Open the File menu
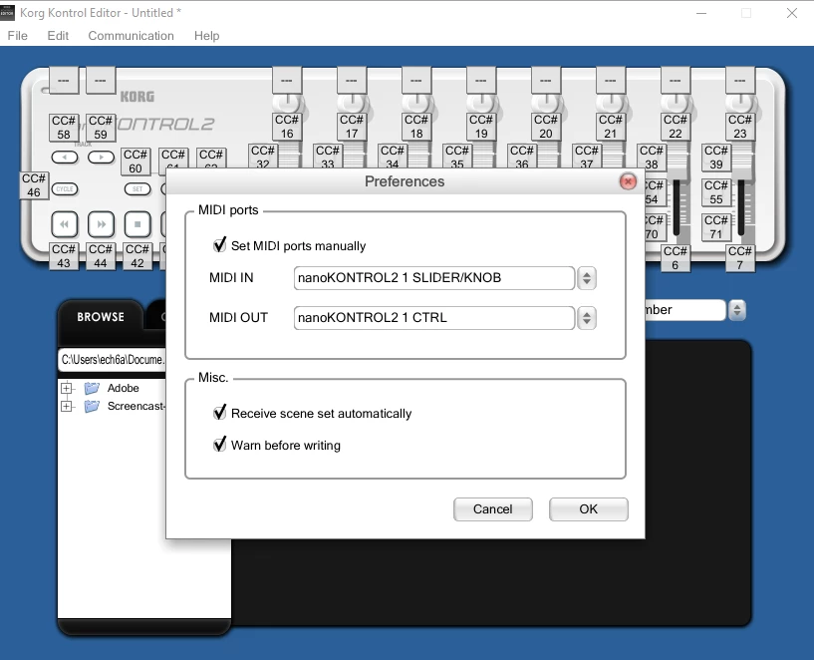The height and width of the screenshot is (660, 814). (18, 36)
